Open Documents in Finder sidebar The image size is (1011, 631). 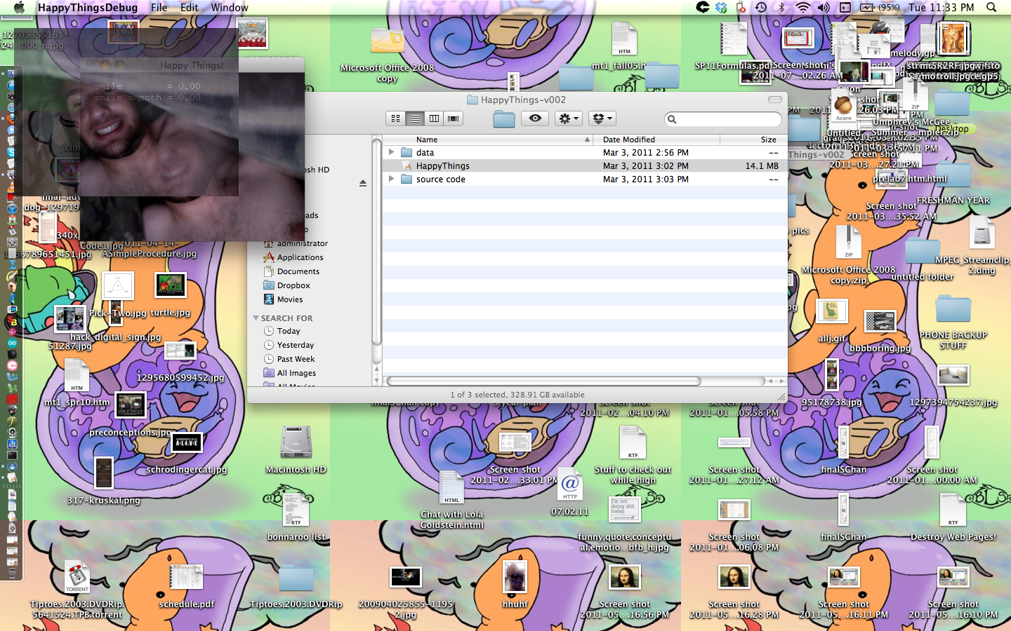coord(298,271)
